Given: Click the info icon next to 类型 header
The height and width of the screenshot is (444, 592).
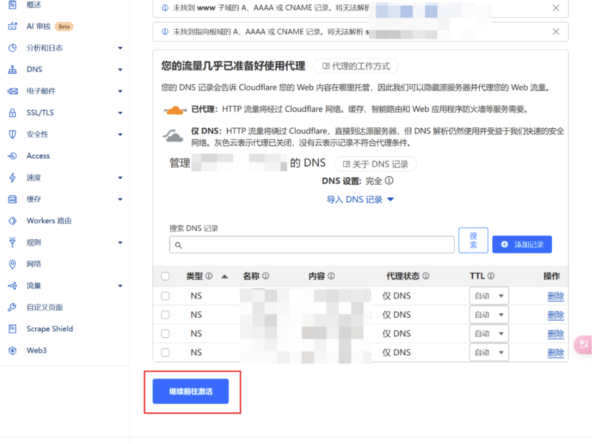Looking at the screenshot, I should [x=209, y=276].
